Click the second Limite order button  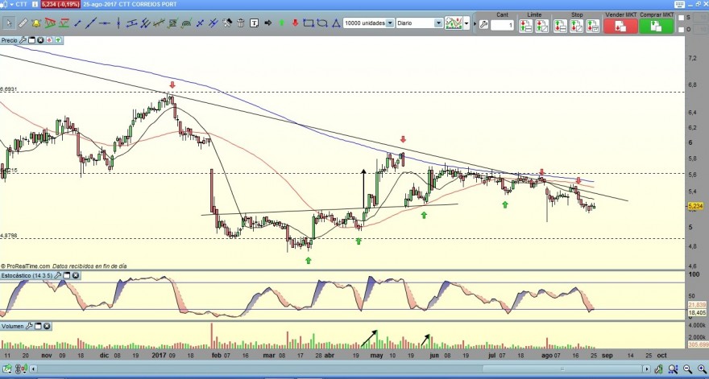tap(541, 26)
